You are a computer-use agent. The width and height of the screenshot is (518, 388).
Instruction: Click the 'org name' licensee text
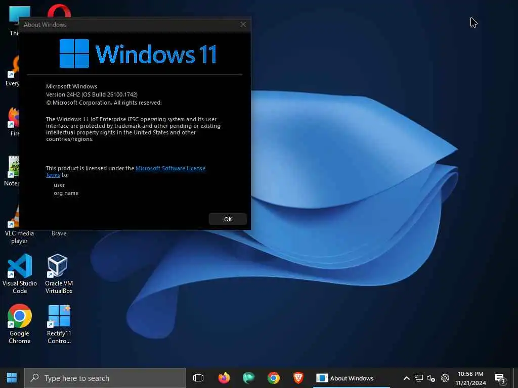(x=66, y=193)
